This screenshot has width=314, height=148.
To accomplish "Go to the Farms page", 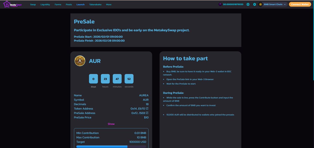I will (x=58, y=4).
